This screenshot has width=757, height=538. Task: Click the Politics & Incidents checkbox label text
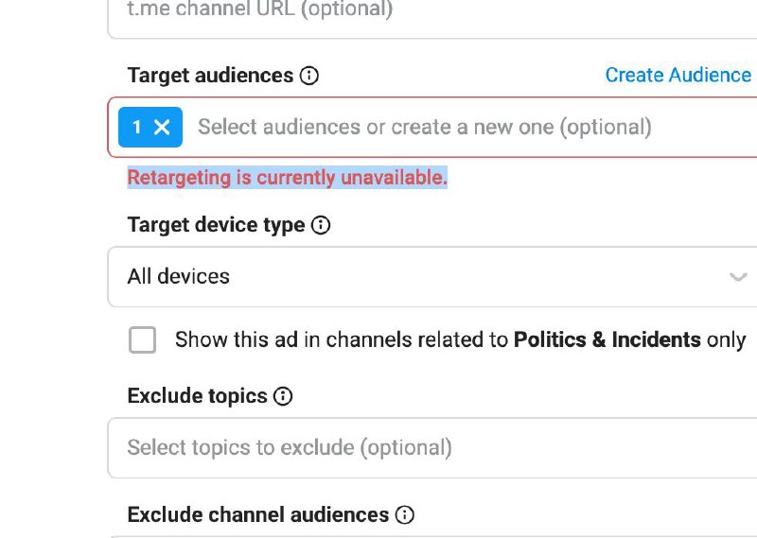point(460,339)
